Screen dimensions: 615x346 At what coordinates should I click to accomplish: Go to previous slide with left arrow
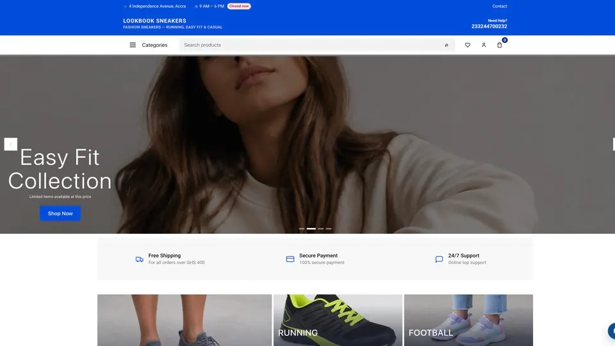coord(11,144)
